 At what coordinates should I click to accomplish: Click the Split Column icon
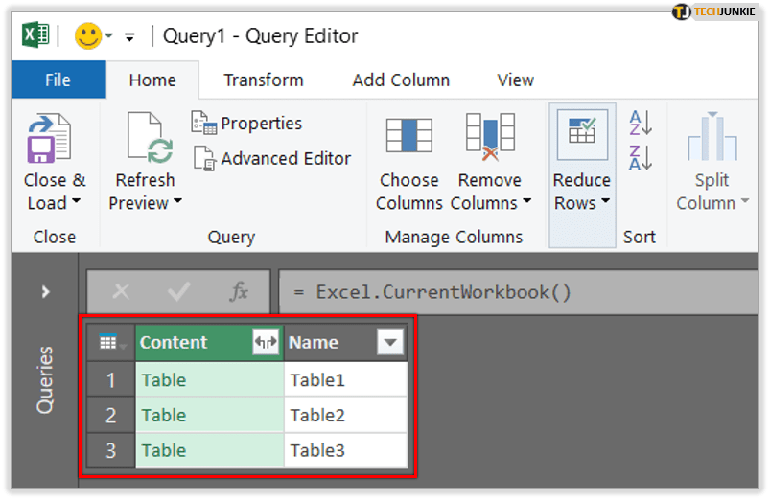click(x=712, y=139)
